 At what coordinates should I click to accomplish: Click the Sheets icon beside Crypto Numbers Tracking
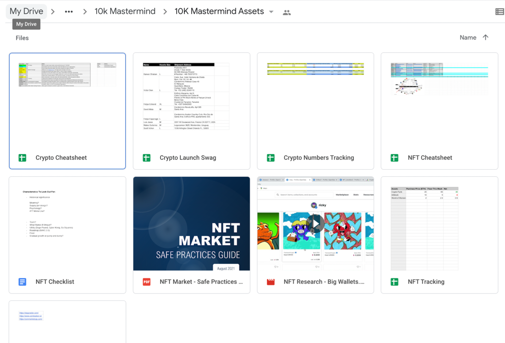271,158
